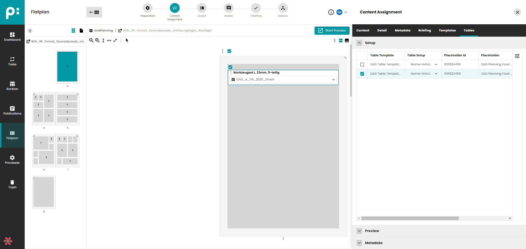Switch to the Templates tab
This screenshot has width=526, height=249.
pyautogui.click(x=447, y=31)
